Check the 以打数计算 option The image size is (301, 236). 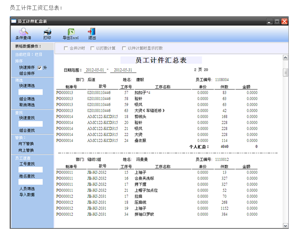[x=92, y=48]
